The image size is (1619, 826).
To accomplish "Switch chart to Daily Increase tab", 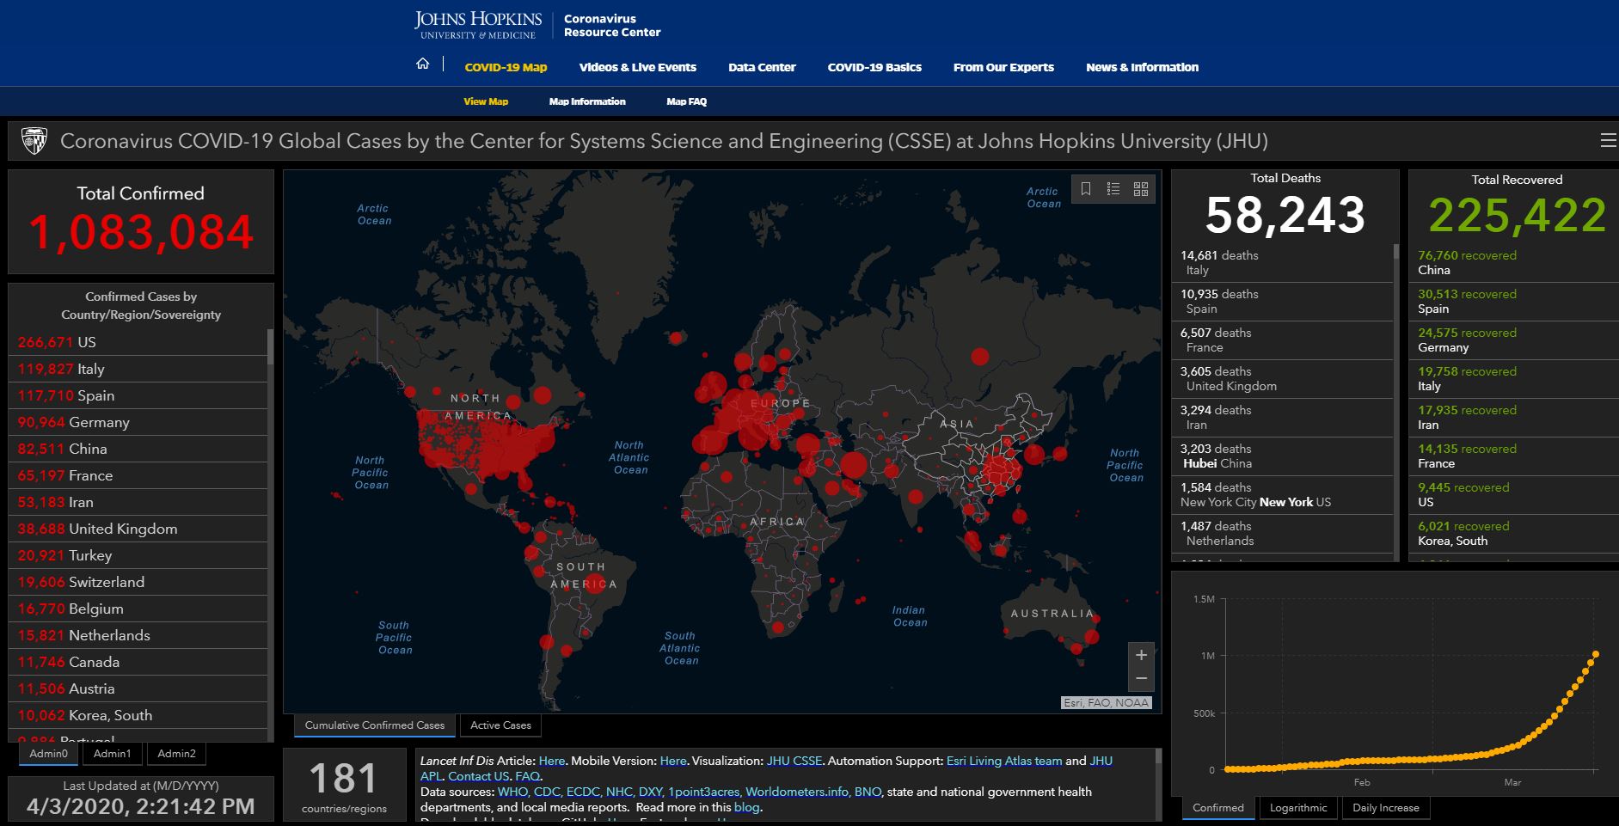I will [x=1385, y=808].
